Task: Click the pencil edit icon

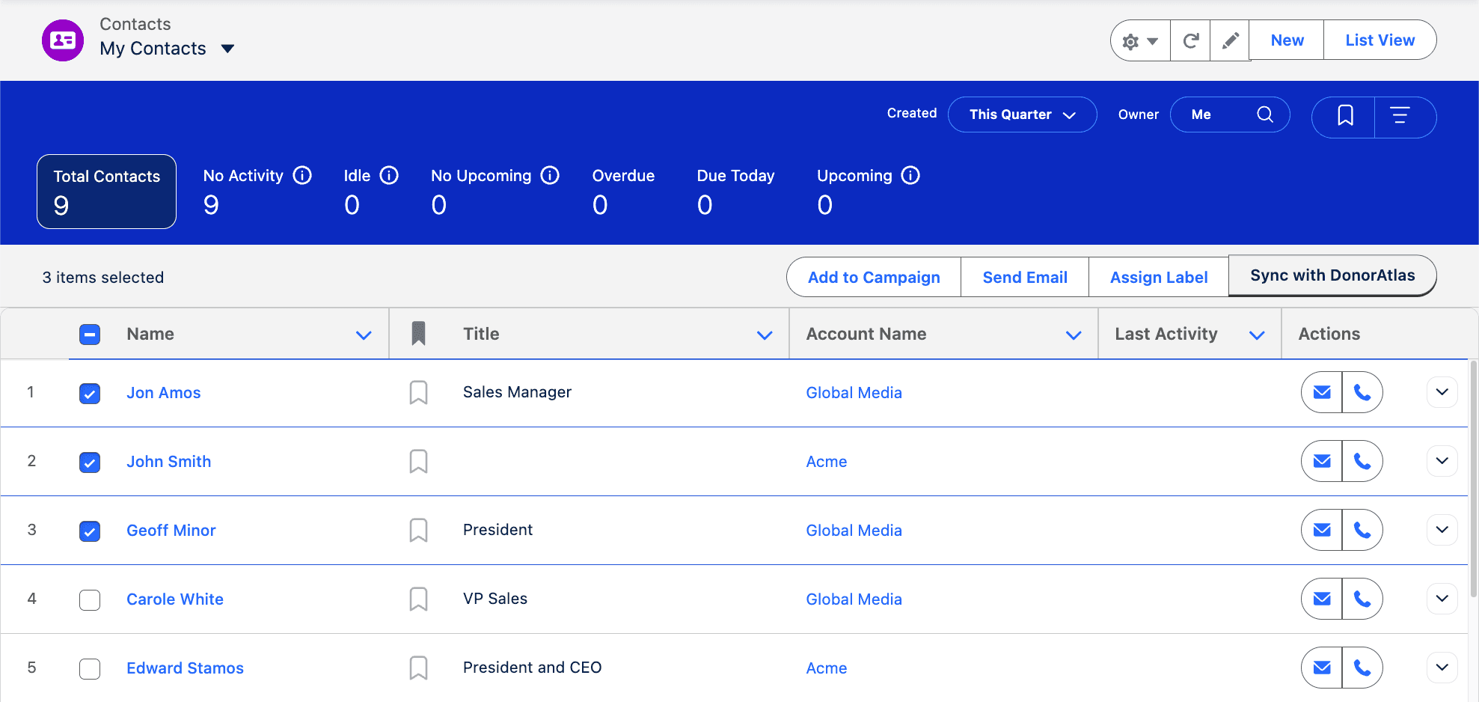Action: [x=1229, y=40]
